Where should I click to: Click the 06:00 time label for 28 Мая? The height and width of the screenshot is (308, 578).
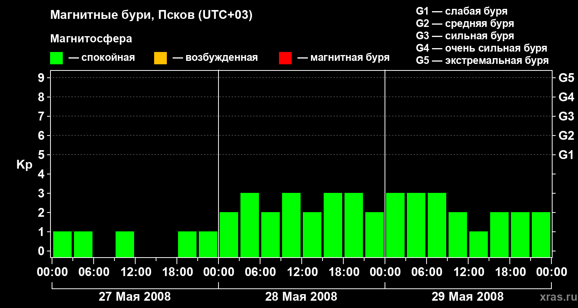click(x=260, y=272)
